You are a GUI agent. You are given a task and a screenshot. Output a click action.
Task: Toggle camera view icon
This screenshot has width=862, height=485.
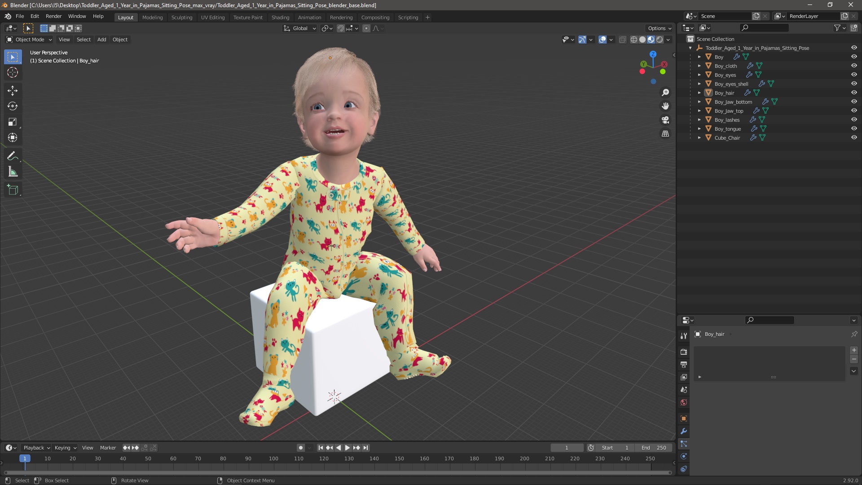click(665, 120)
